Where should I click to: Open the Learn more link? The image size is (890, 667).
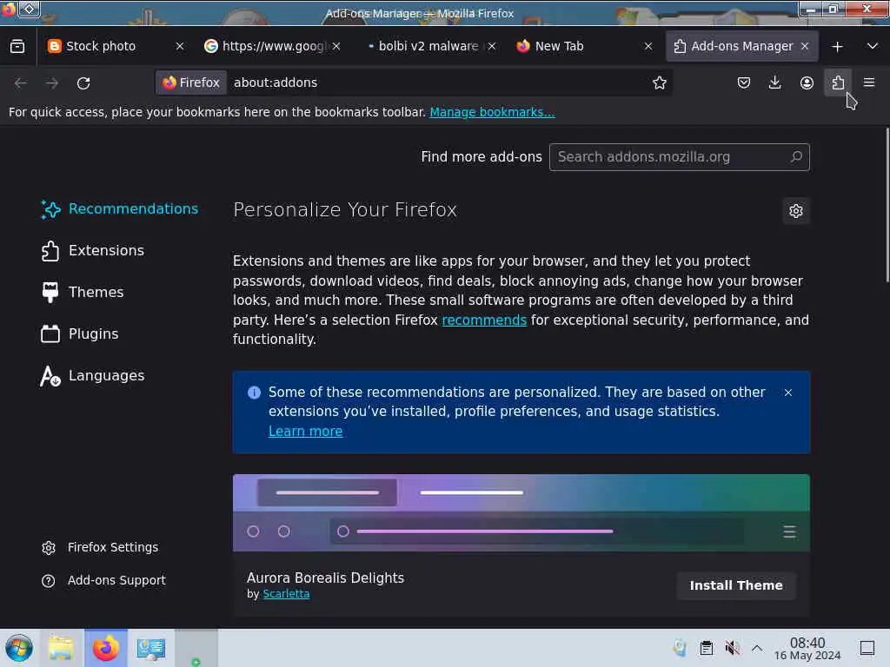[305, 431]
